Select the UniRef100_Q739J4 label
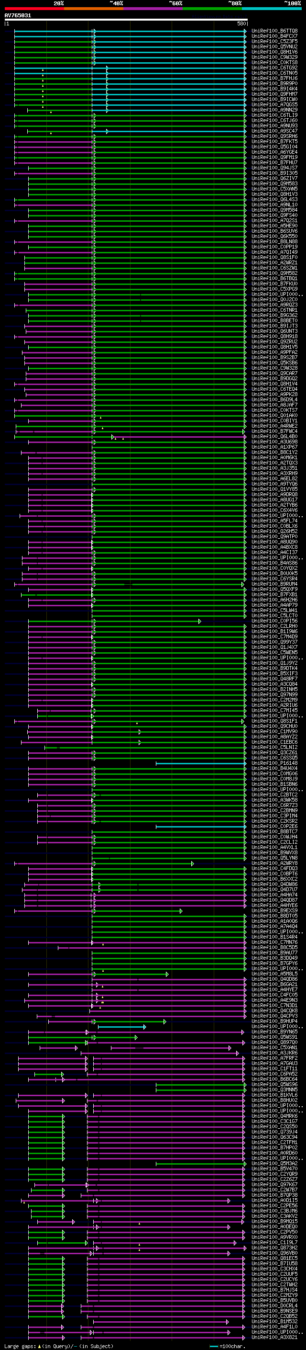Viewport: 306px width, 1350px height. tap(274, 1132)
